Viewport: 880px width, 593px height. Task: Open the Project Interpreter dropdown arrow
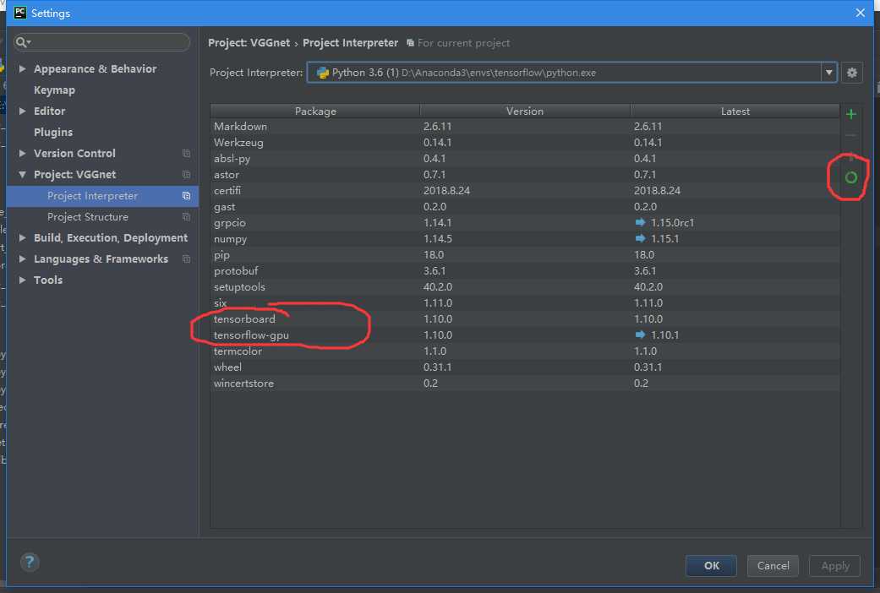pyautogui.click(x=829, y=73)
